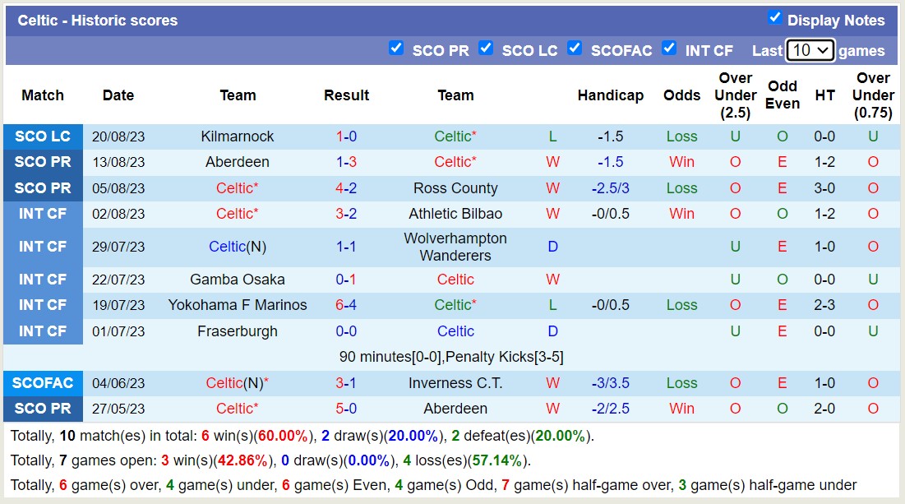This screenshot has height=504, width=905.
Task: Click the Yokohama F Marinos team name
Action: 238,305
